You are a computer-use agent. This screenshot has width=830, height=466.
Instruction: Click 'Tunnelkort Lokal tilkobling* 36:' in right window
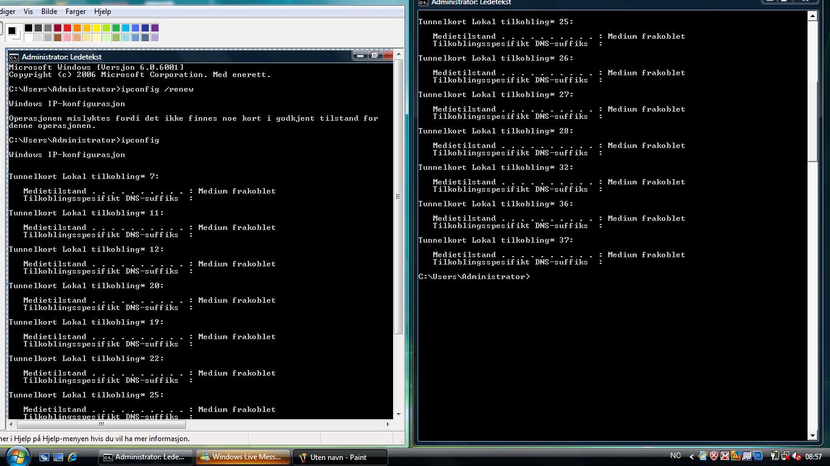click(x=496, y=204)
